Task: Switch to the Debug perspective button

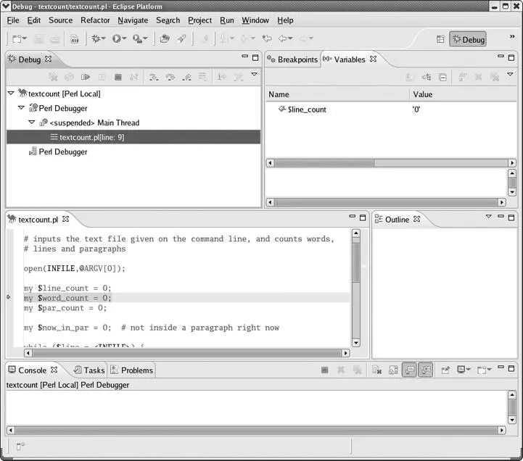Action: pos(468,39)
